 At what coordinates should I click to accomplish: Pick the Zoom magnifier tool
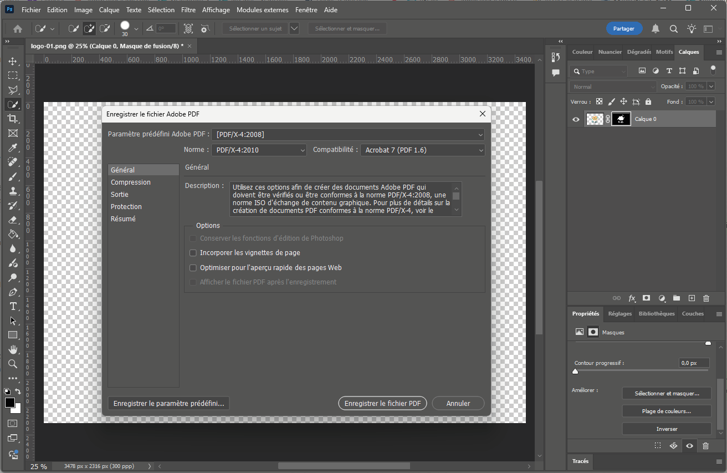[13, 364]
